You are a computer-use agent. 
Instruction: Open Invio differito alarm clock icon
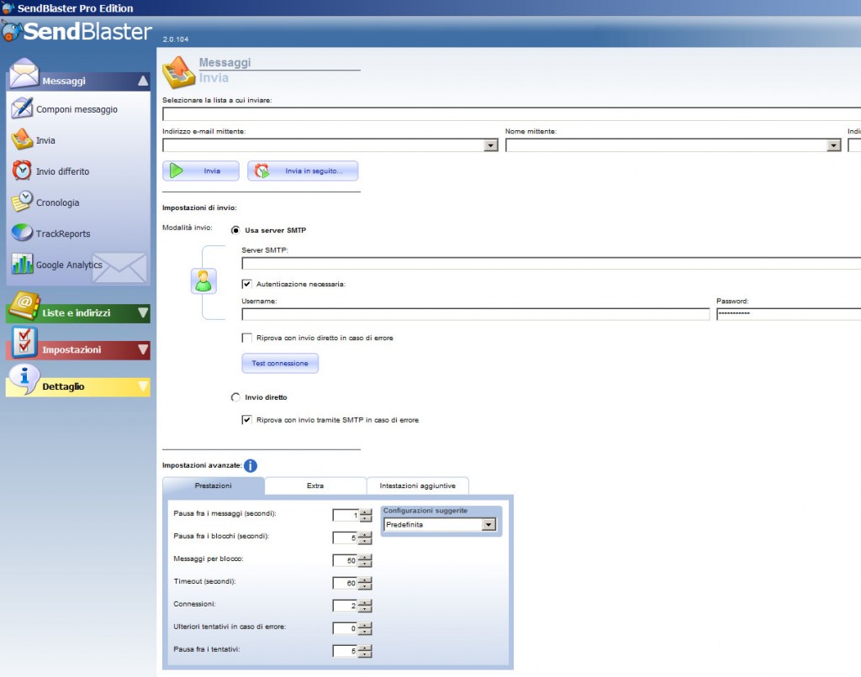pos(22,171)
